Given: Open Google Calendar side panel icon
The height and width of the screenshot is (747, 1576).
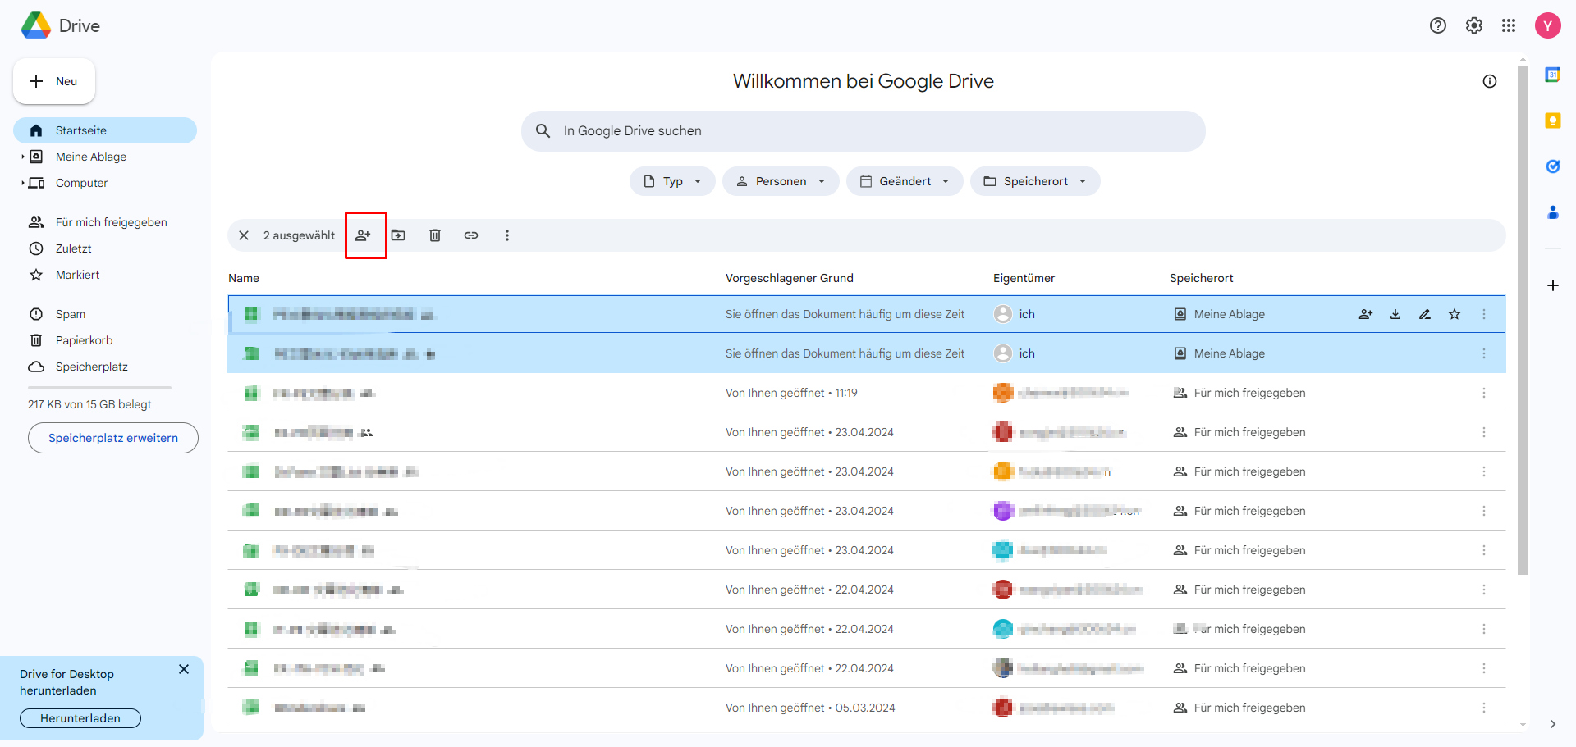Looking at the screenshot, I should pos(1553,75).
